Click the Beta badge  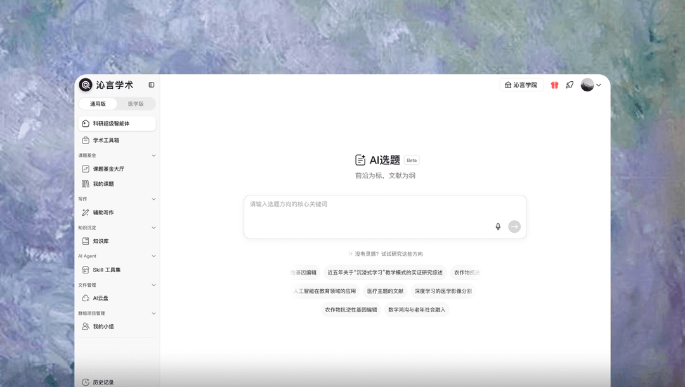tap(412, 161)
